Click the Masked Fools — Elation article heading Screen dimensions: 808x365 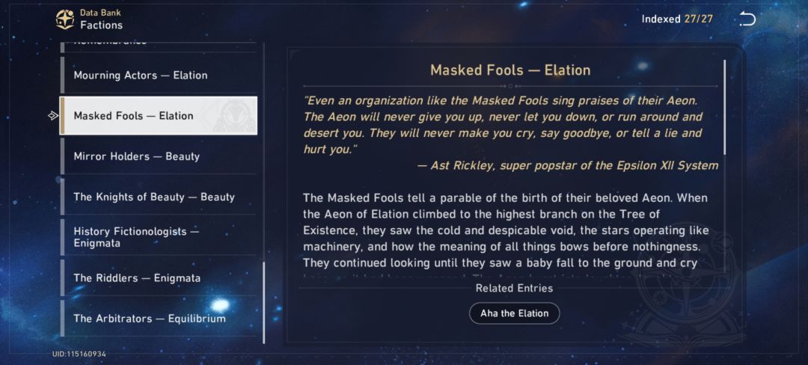(510, 70)
